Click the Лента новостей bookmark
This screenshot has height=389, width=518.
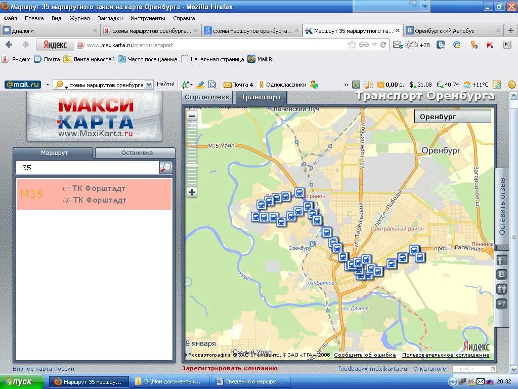(89, 59)
